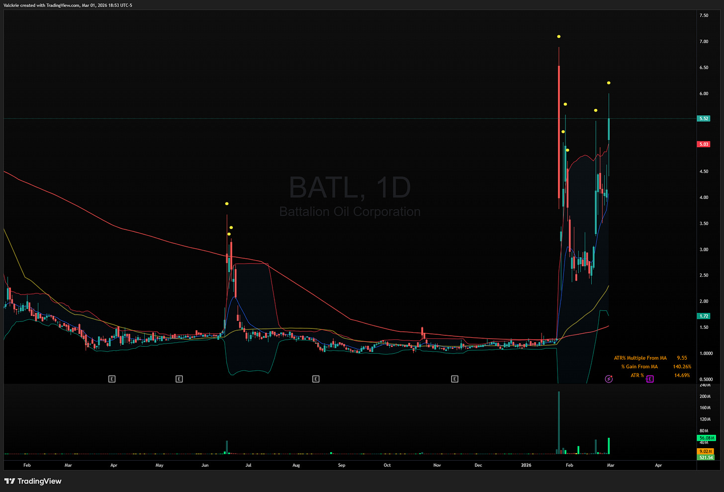Click the 14.69% ATR value
The image size is (724, 492).
[682, 375]
